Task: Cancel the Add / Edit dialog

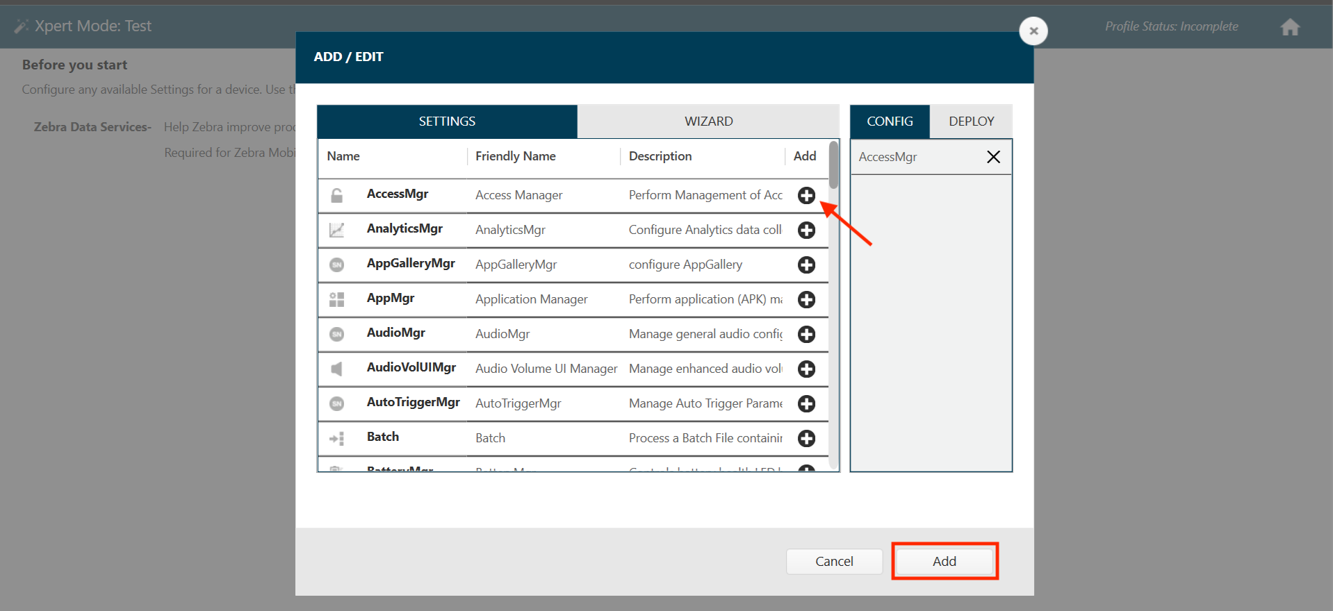Action: click(834, 561)
